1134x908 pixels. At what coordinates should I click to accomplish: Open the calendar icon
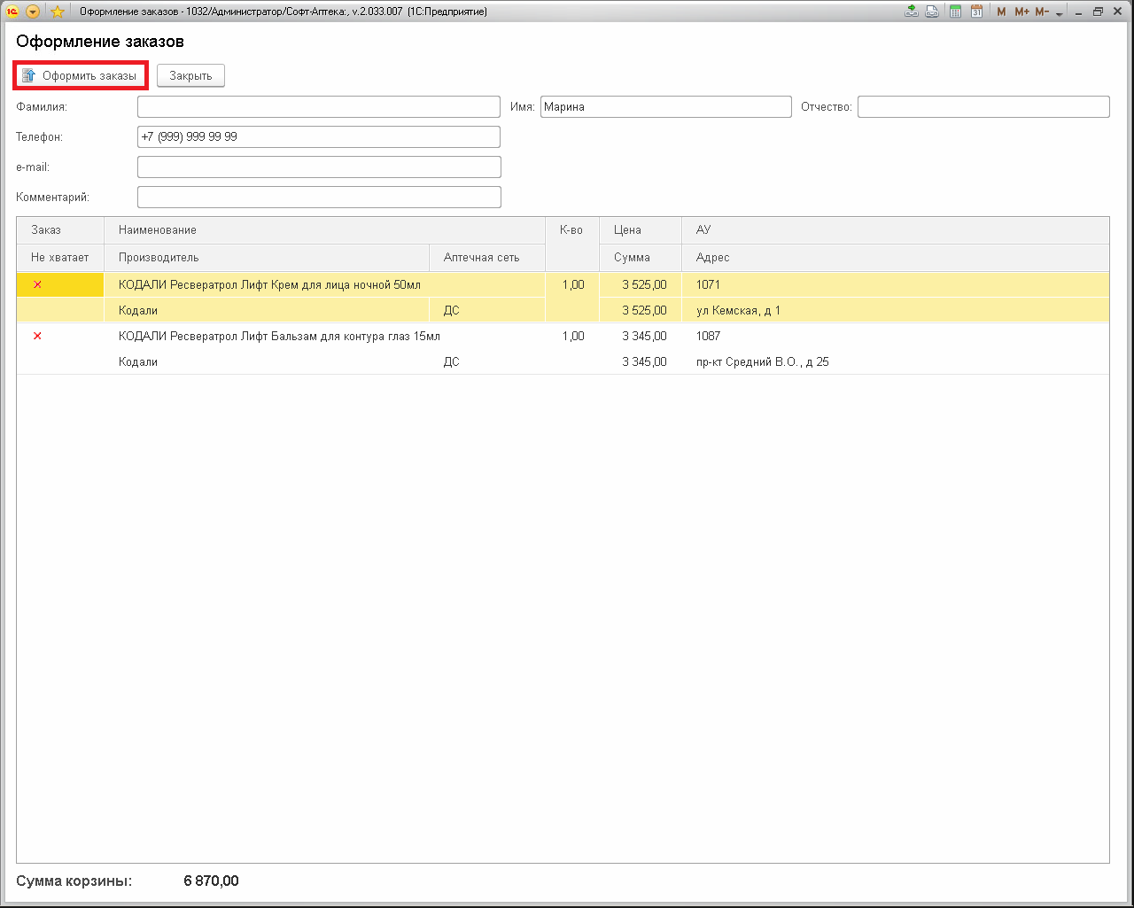[976, 12]
